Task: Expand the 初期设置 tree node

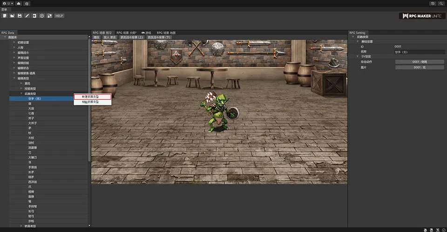Action: (x=14, y=42)
